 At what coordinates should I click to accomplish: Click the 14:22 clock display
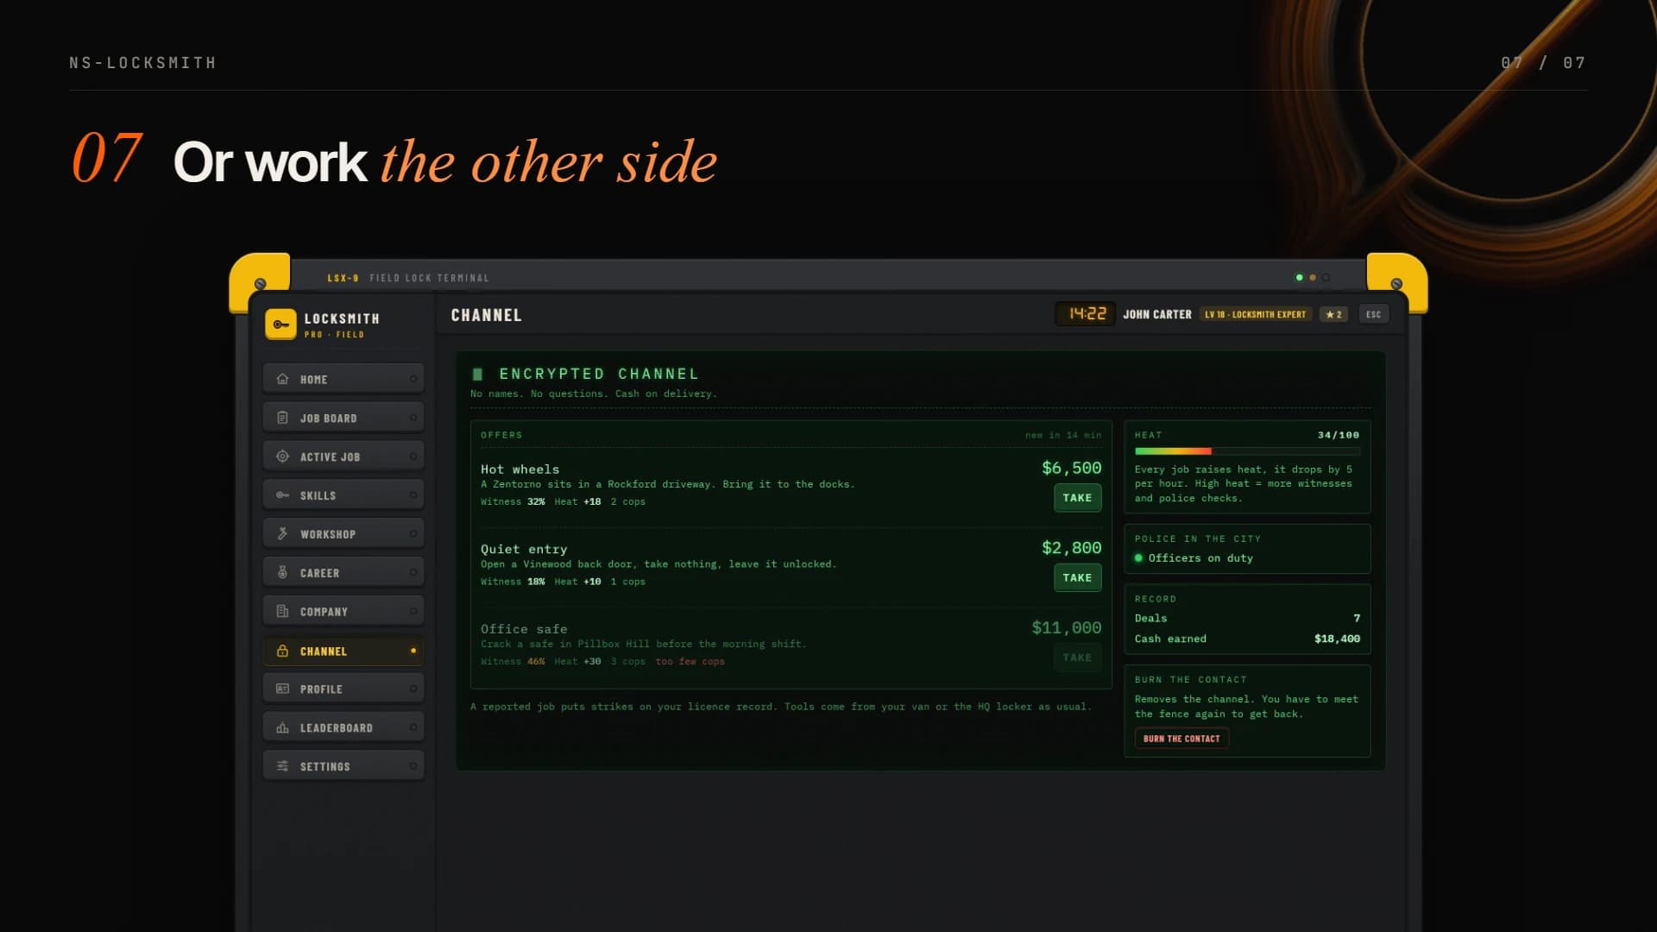[x=1087, y=314]
